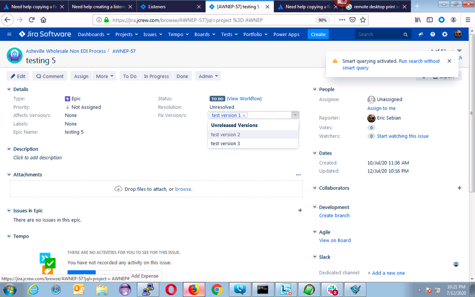This screenshot has height=297, width=475.
Task: Click the project avatar next to testing 5
Action: point(15,56)
